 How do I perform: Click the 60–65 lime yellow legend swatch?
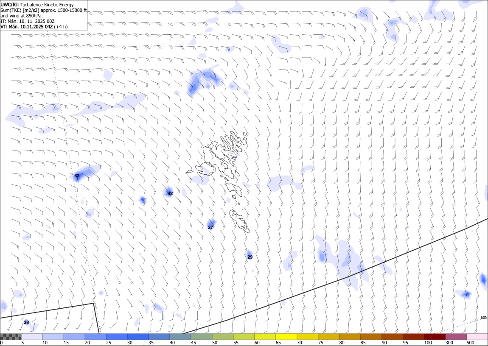(x=265, y=337)
